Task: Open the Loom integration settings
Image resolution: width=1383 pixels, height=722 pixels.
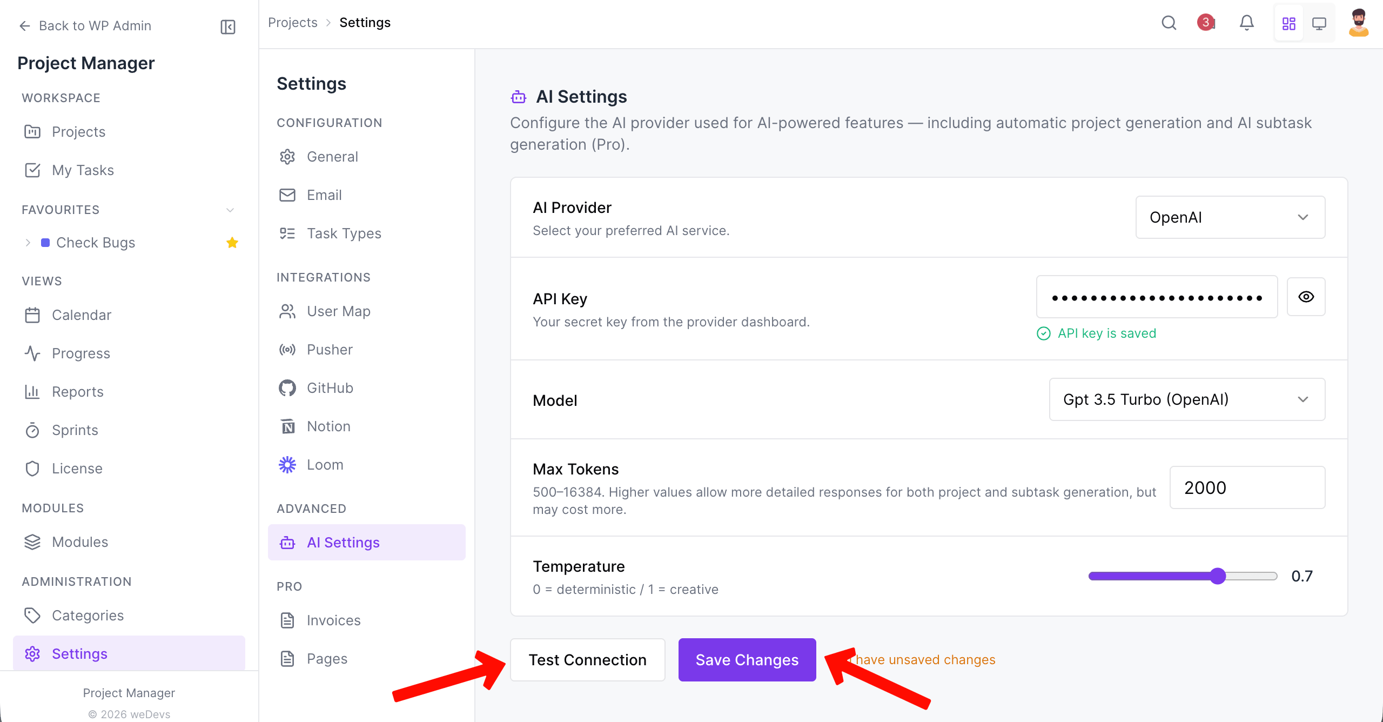Action: point(325,464)
